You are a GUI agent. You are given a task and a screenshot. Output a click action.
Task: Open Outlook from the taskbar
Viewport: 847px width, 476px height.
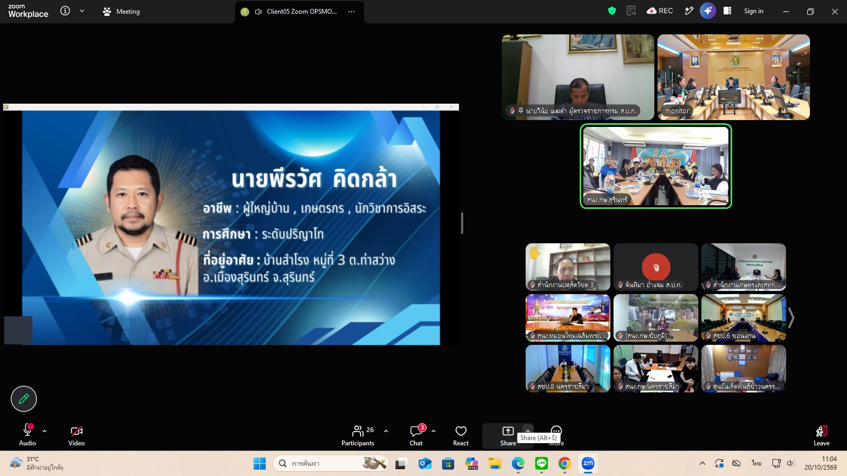[x=425, y=464]
